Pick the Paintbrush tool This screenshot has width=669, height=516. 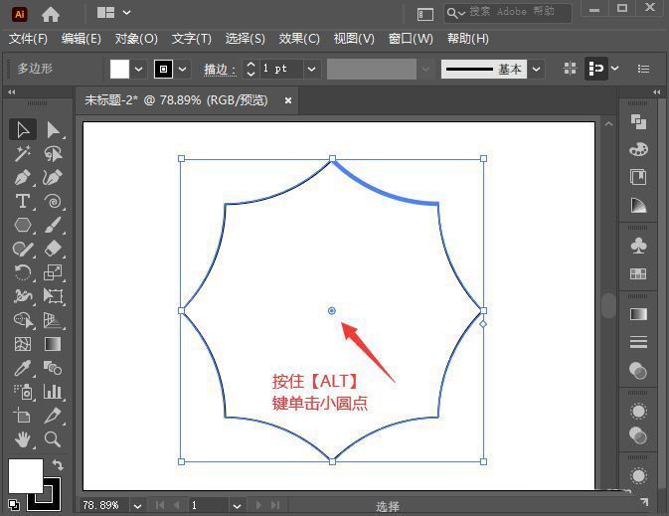(x=53, y=225)
